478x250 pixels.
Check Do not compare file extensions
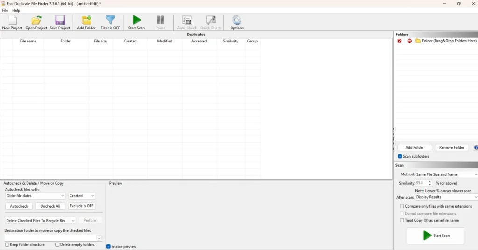pyautogui.click(x=402, y=214)
